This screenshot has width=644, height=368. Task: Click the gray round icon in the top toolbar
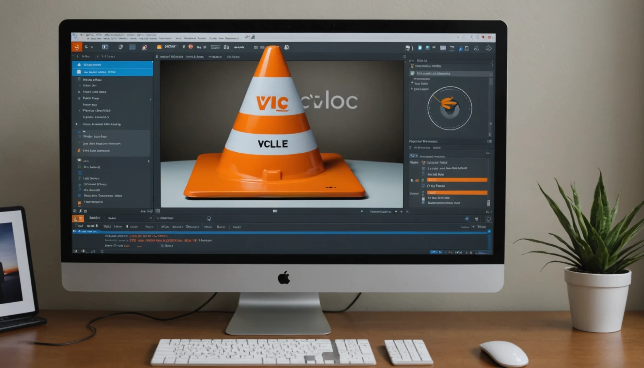pyautogui.click(x=121, y=47)
